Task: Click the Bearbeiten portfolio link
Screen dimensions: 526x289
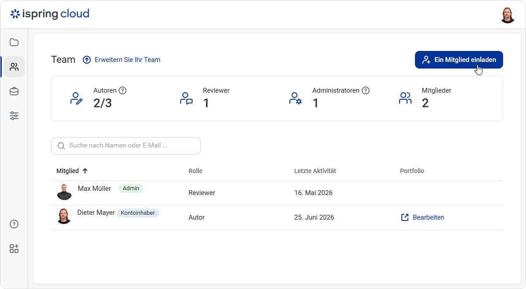Action: [x=428, y=217]
